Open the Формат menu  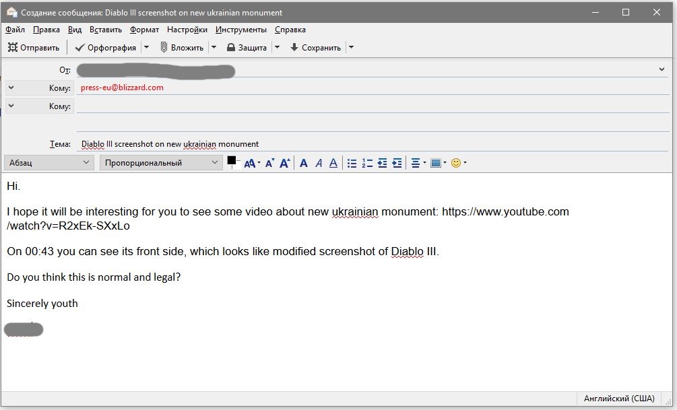coord(144,30)
